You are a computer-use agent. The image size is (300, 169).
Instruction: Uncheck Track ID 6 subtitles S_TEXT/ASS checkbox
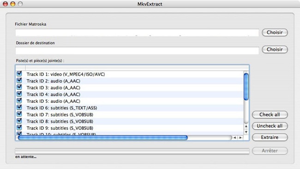pyautogui.click(x=19, y=107)
